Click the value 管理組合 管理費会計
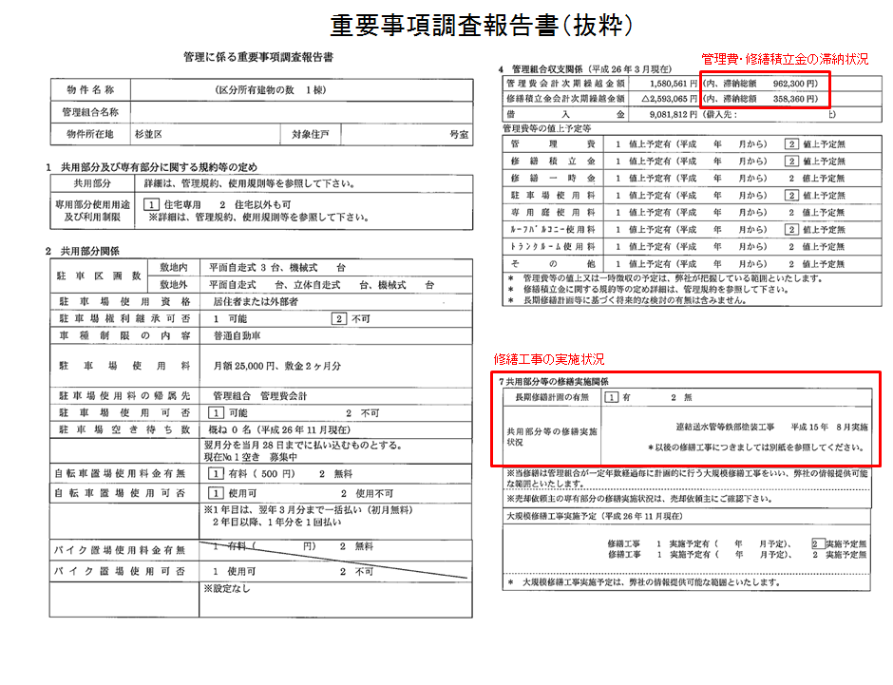This screenshot has height=685, width=893. (x=260, y=396)
